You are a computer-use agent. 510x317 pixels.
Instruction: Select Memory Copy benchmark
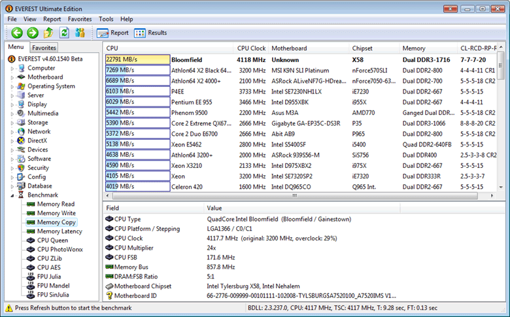point(56,222)
